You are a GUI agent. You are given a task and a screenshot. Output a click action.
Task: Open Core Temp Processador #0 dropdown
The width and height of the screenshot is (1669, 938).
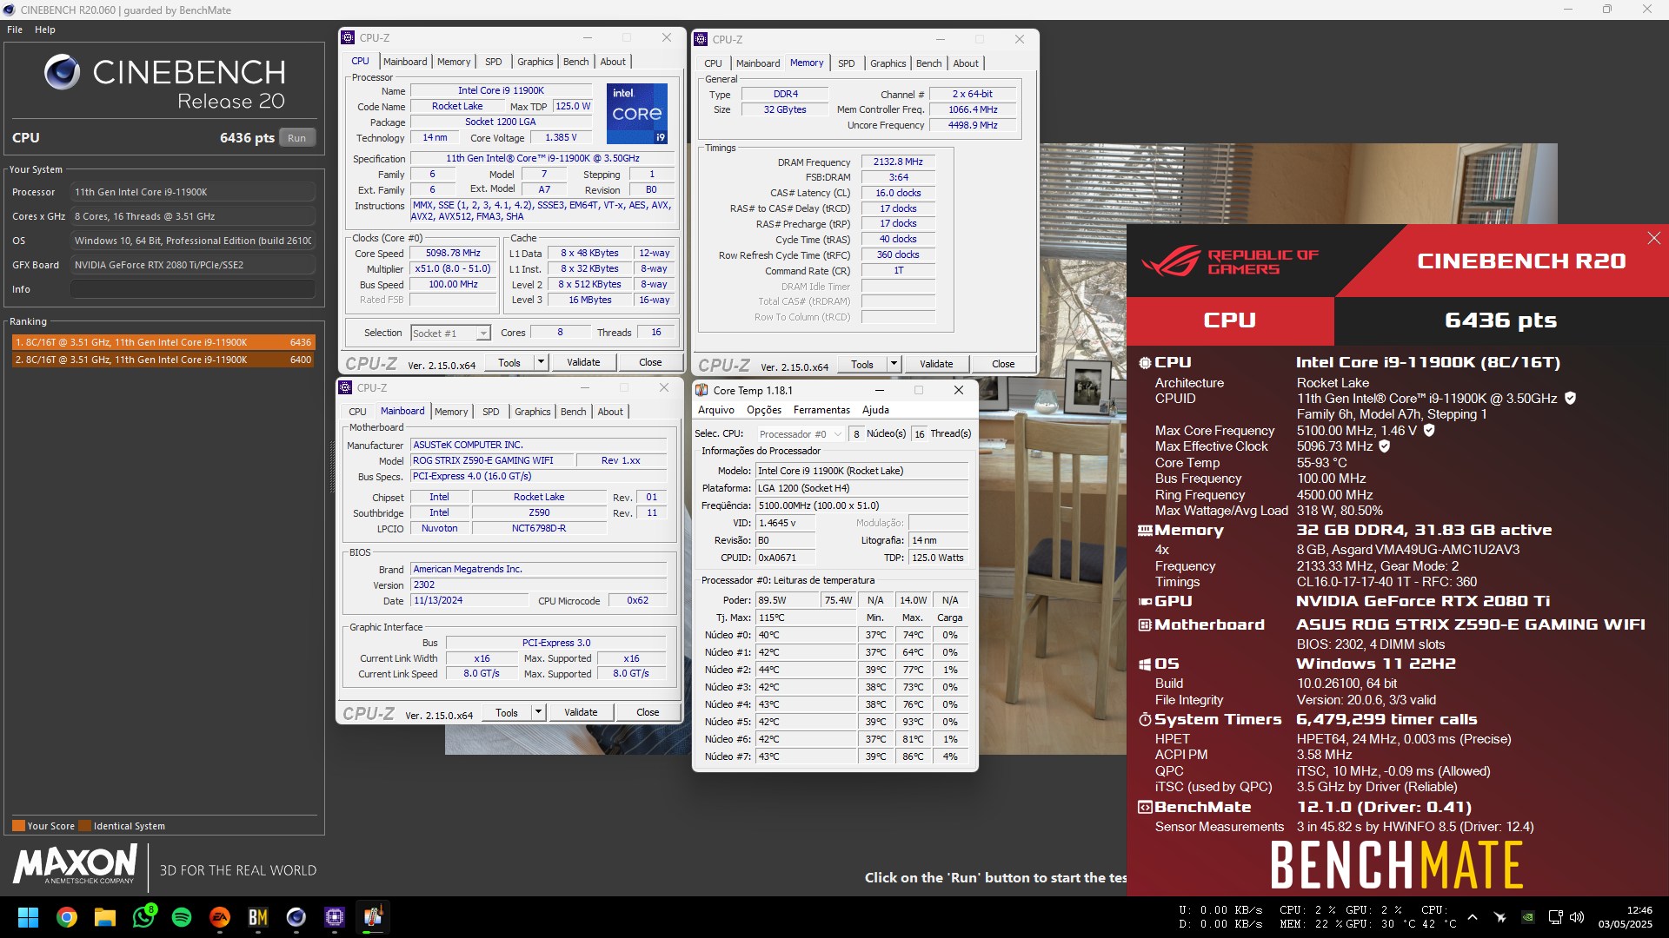click(801, 434)
